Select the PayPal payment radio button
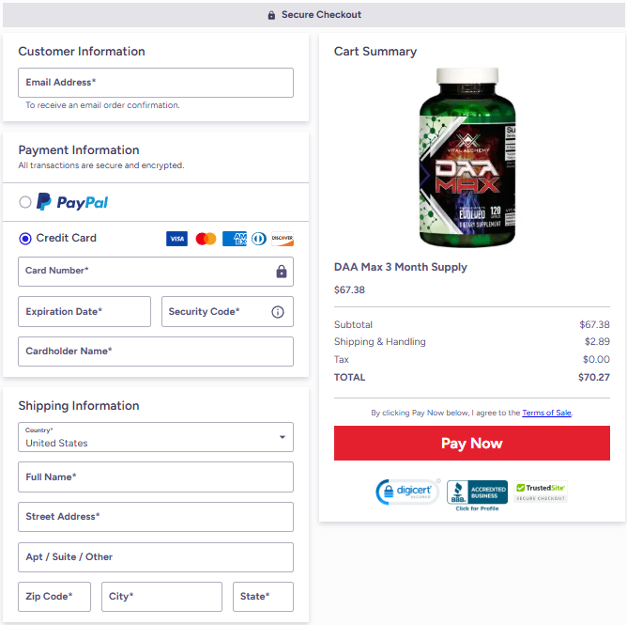627x625 pixels. coord(25,202)
